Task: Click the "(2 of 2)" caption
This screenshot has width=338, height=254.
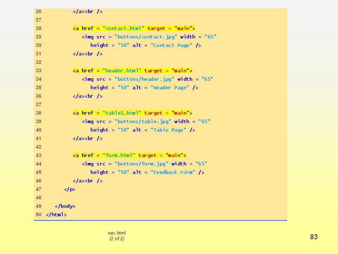Action: coord(117,239)
